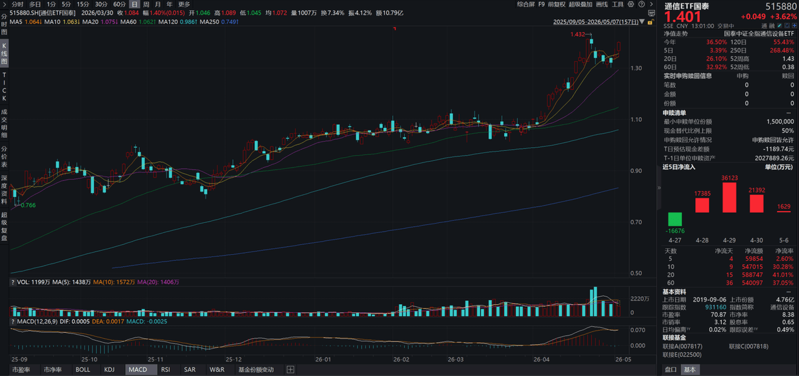Click the 超级叠加 button
Screen dimensions: 799x376
coord(581,4)
